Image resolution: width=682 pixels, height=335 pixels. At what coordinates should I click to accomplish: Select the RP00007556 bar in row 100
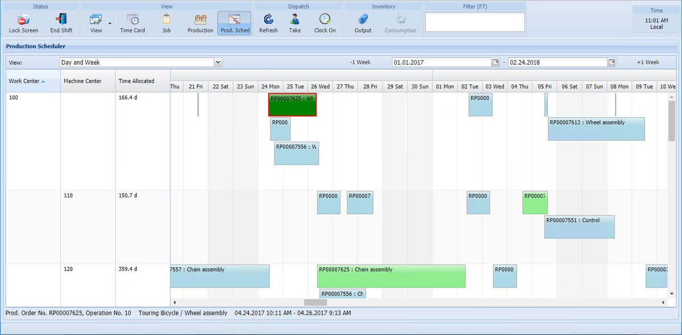296,153
